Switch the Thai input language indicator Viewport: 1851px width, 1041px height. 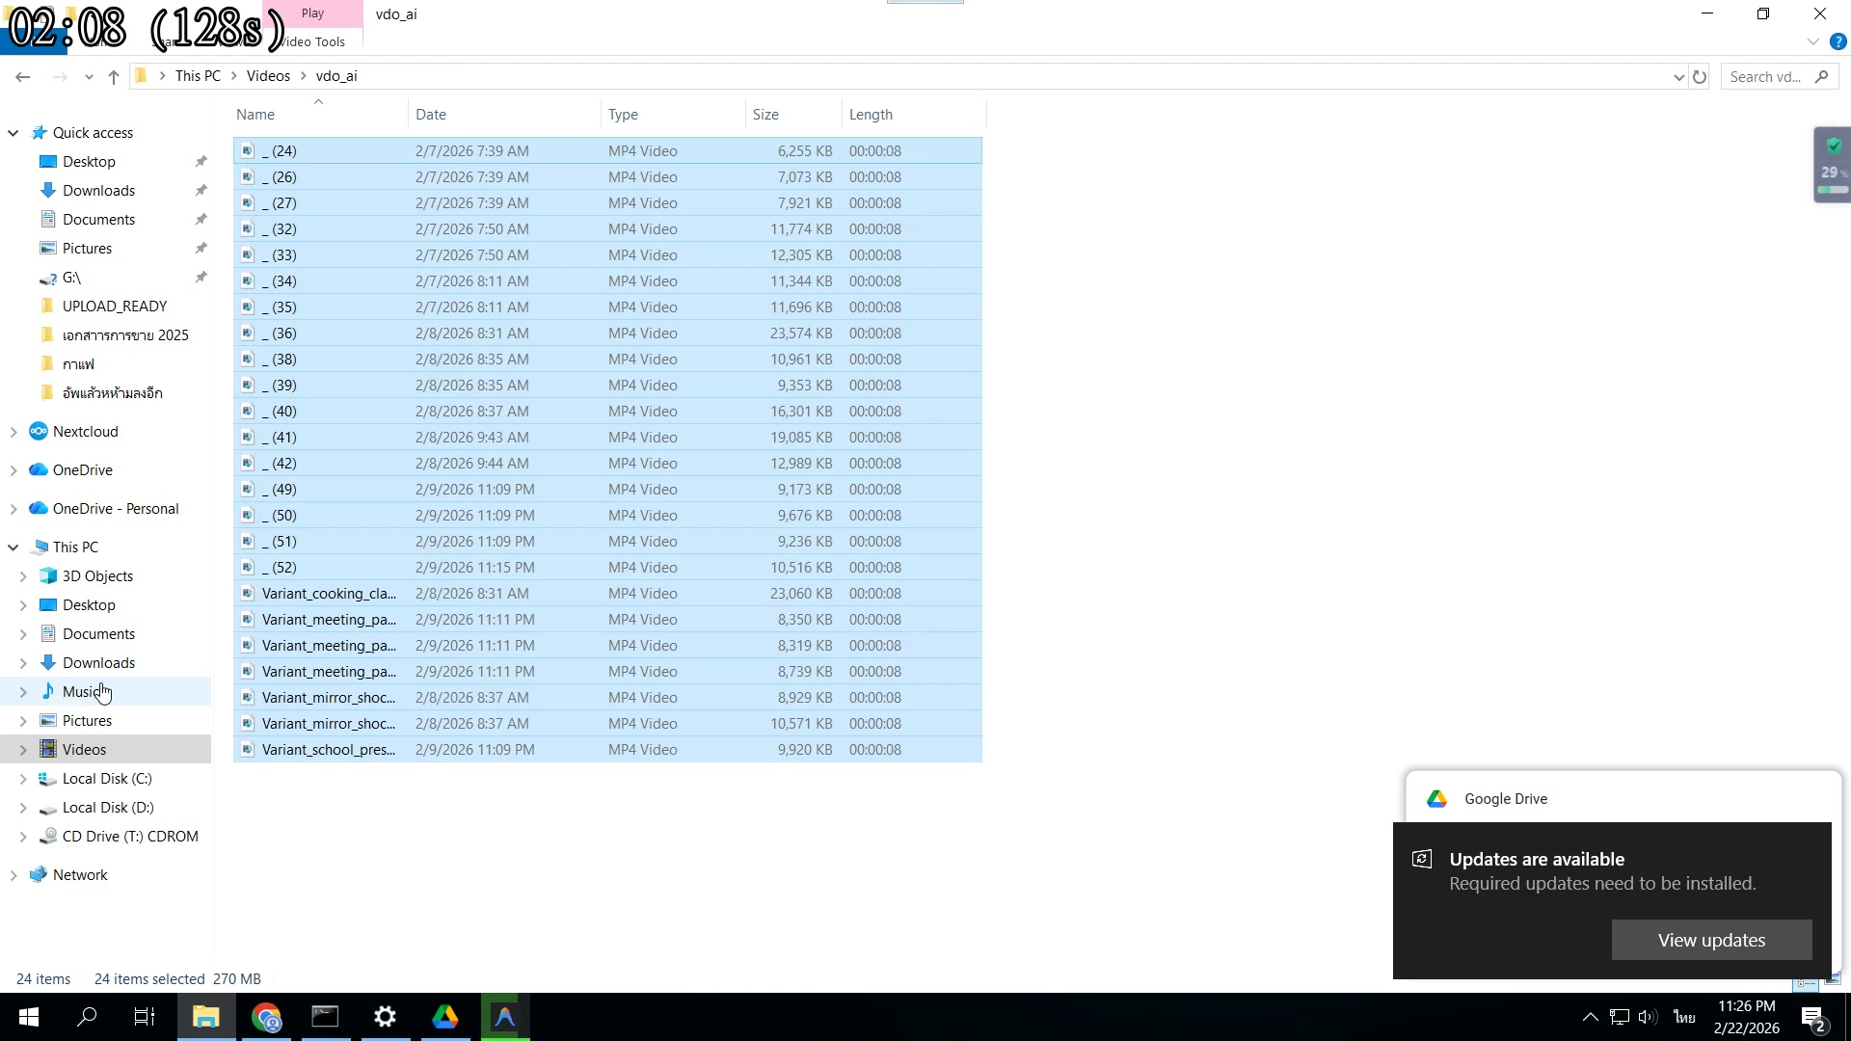[x=1684, y=1017]
